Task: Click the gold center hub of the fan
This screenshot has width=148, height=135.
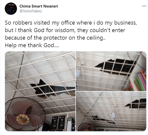Action: tap(22, 119)
